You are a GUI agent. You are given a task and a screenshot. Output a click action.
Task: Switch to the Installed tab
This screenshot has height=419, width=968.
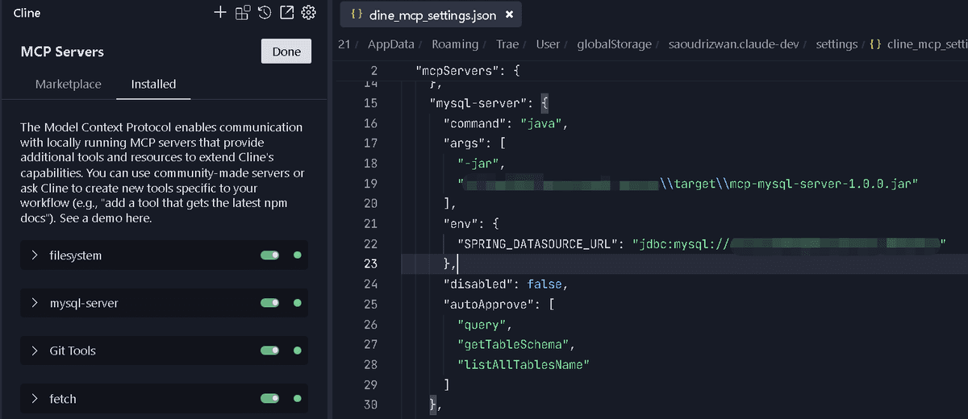click(x=153, y=84)
